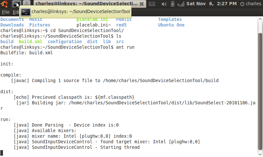
Task: Click the terminal scrollbar up arrow
Action: click(260, 19)
